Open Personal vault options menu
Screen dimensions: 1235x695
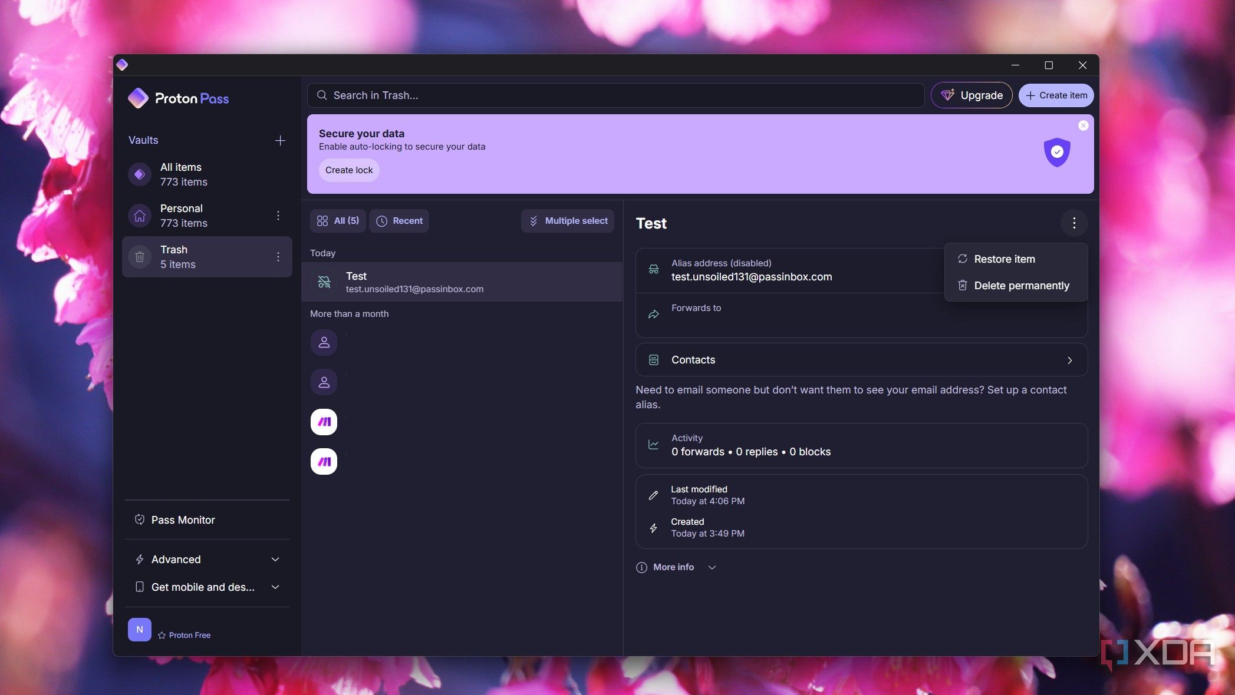coord(278,216)
